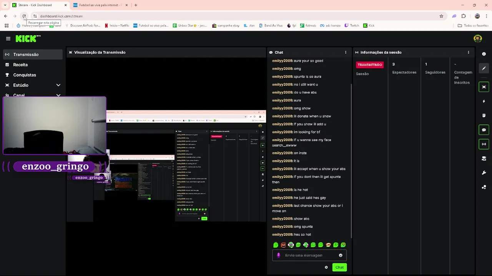The height and width of the screenshot is (276, 492).
Task: Click the webcam overlay thumbnail
Action: pos(54,126)
